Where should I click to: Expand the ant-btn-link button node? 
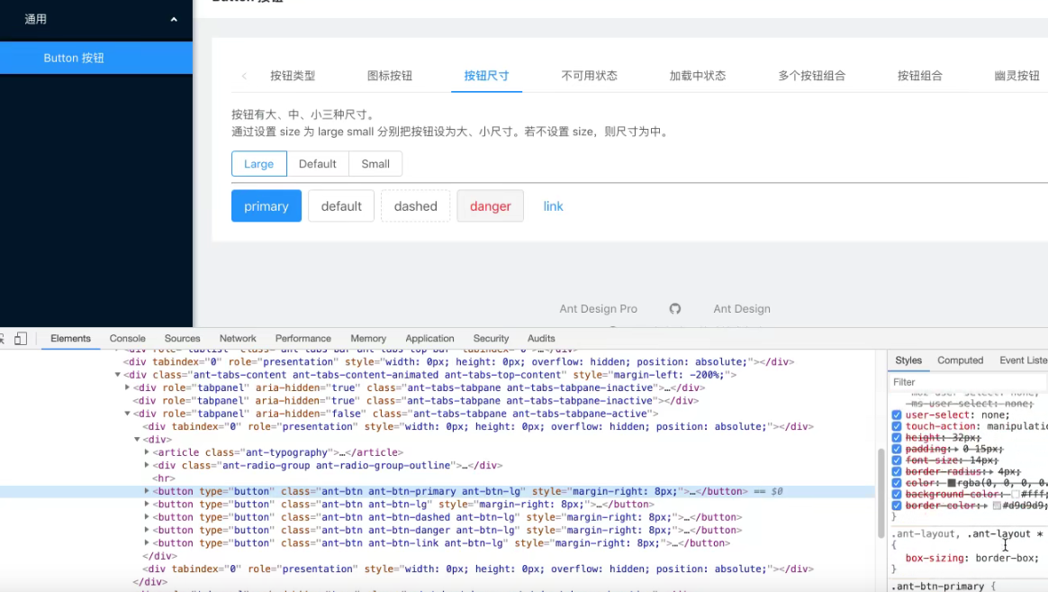point(147,542)
